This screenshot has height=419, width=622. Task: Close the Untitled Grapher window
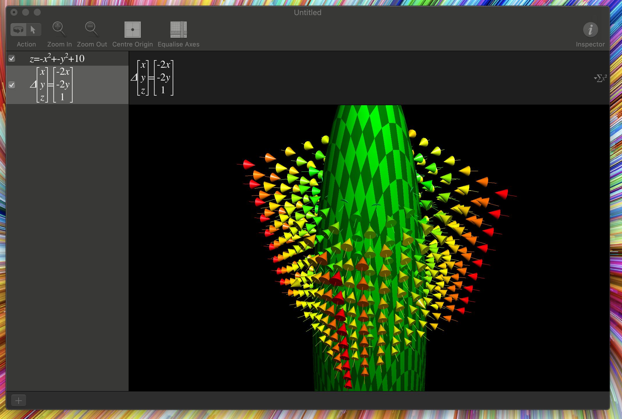click(14, 12)
